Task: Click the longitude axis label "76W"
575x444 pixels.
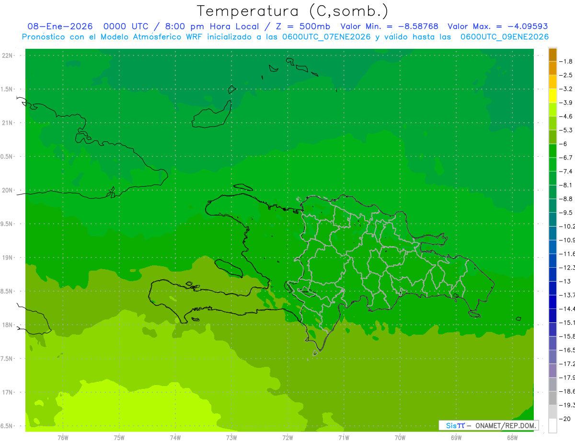Action: [63, 438]
